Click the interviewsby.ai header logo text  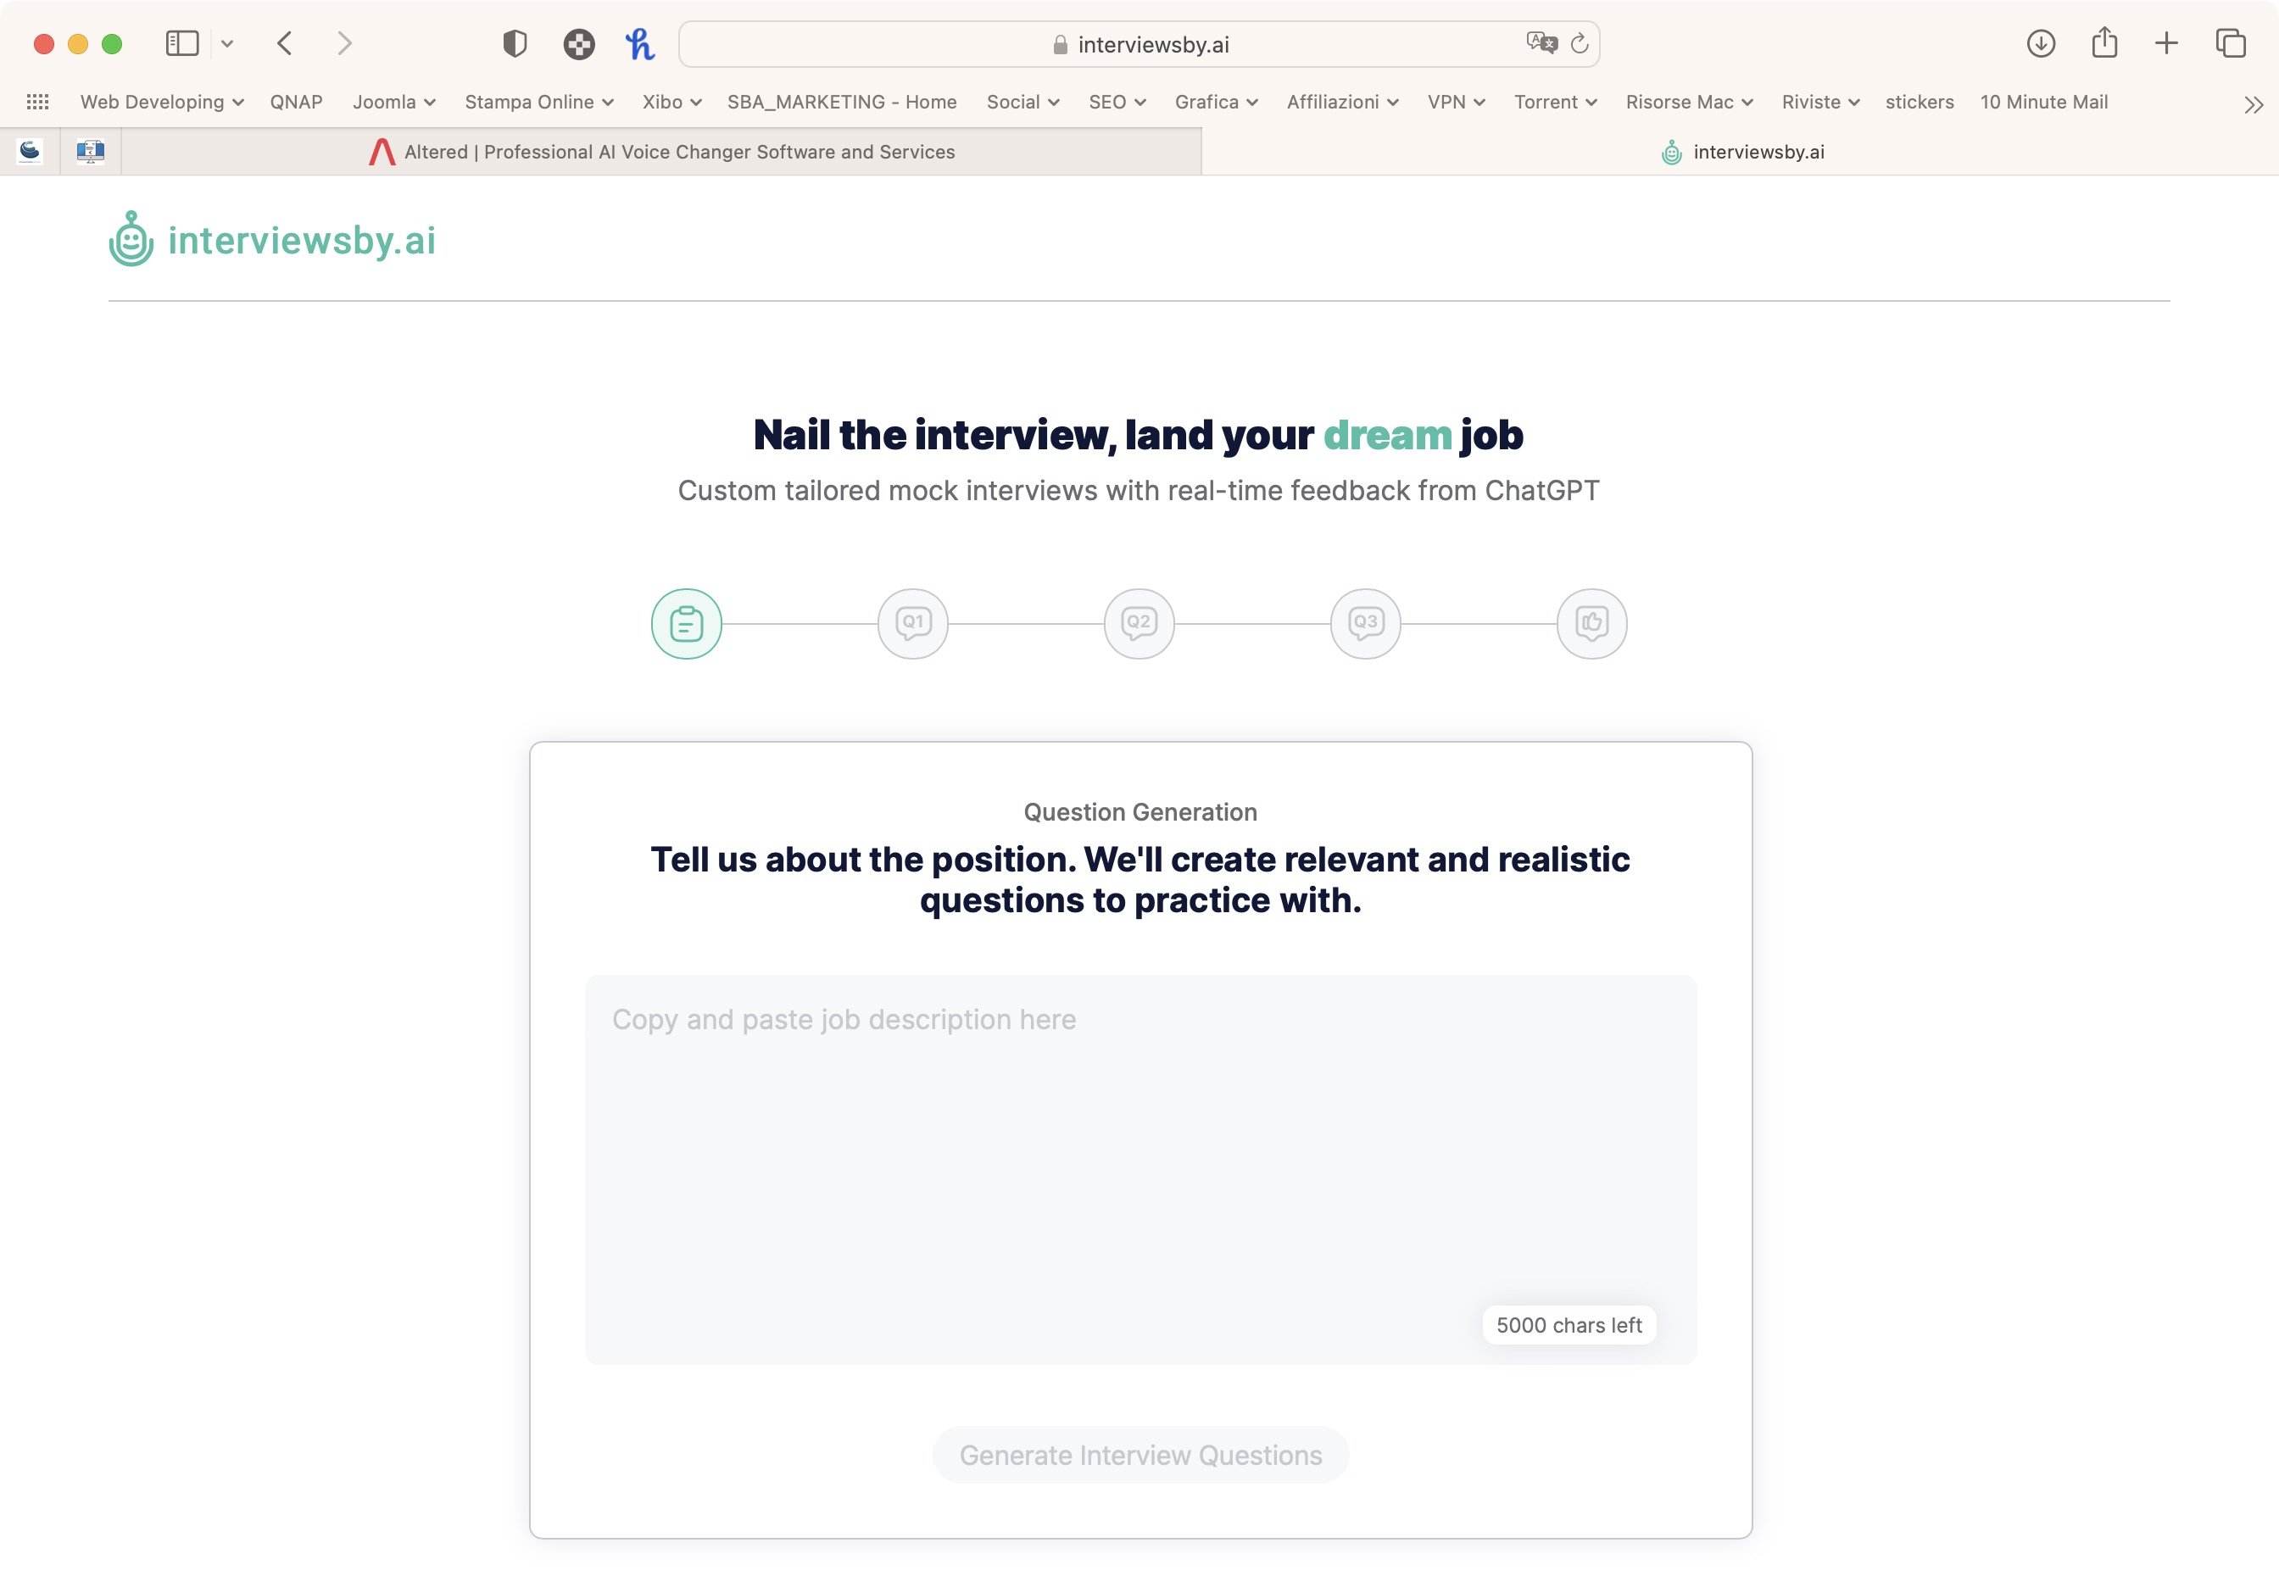302,240
